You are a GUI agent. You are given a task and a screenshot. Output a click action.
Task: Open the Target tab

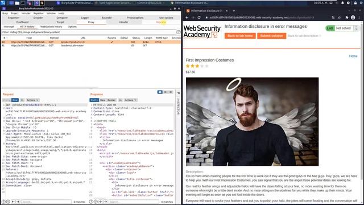pyautogui.click(x=60, y=22)
